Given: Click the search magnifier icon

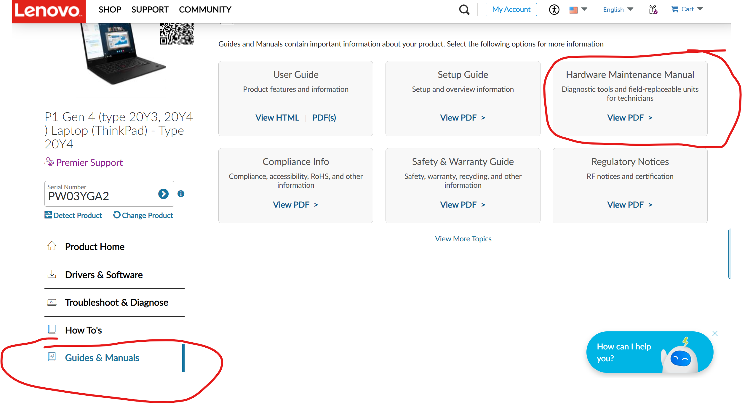Looking at the screenshot, I should [464, 10].
